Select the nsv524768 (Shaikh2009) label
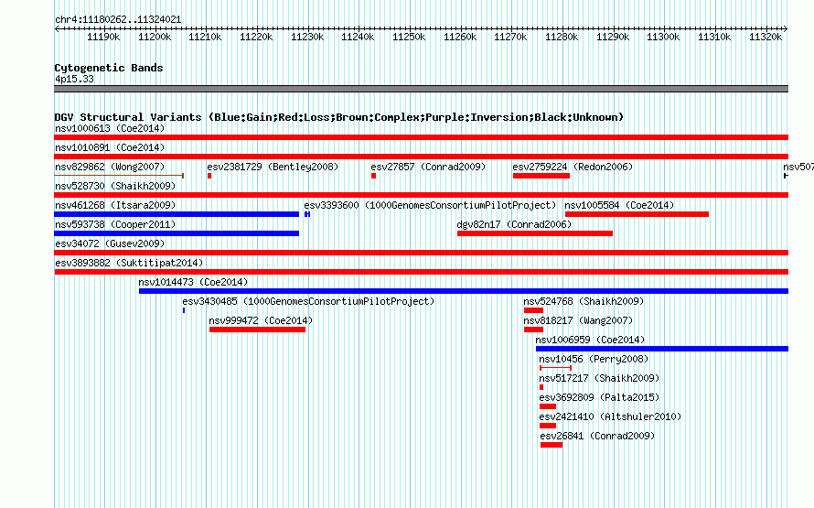This screenshot has width=814, height=508. [x=584, y=301]
